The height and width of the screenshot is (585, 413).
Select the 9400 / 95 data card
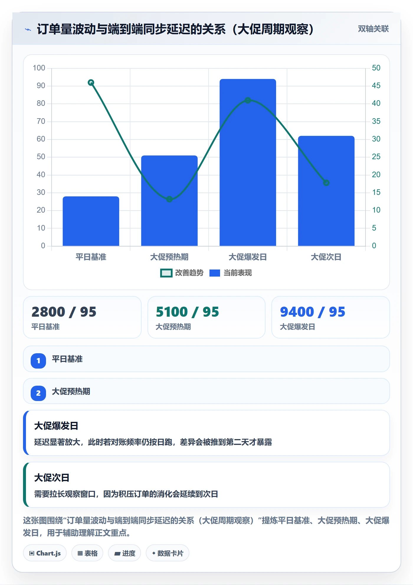[x=331, y=317]
